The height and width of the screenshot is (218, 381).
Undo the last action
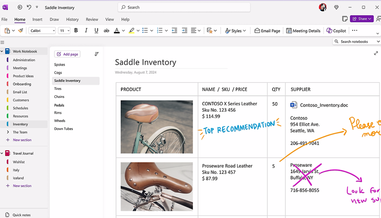29,7
